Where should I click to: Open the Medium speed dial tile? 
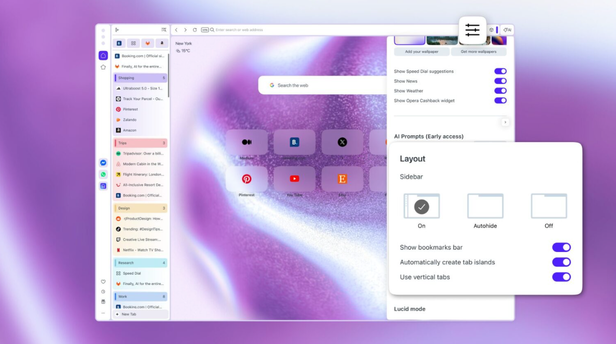click(x=247, y=142)
